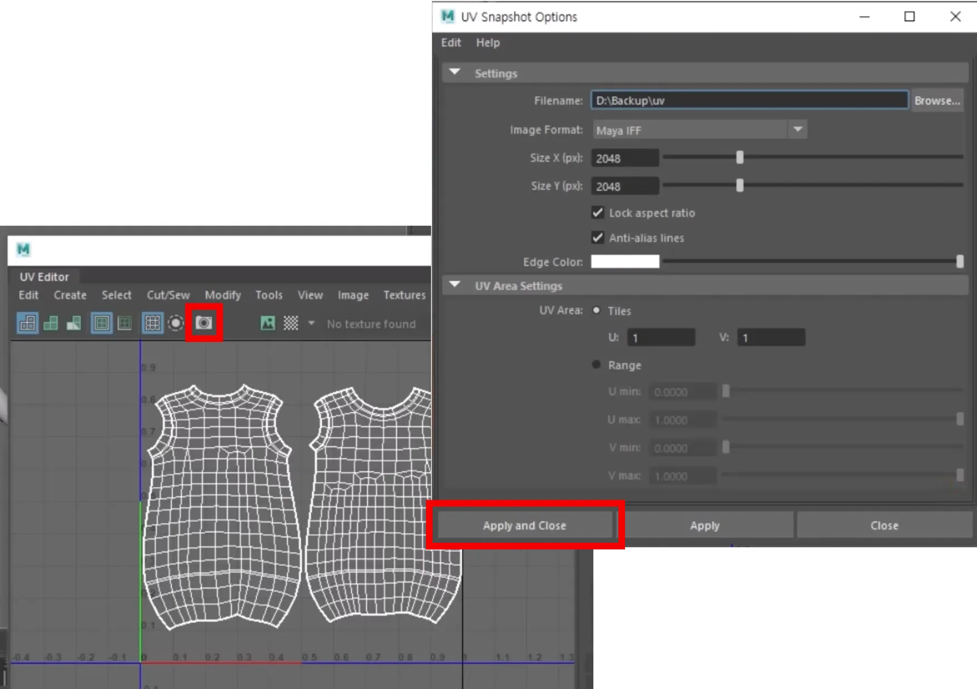Open the Image Format dropdown
977x689 pixels.
click(x=700, y=130)
